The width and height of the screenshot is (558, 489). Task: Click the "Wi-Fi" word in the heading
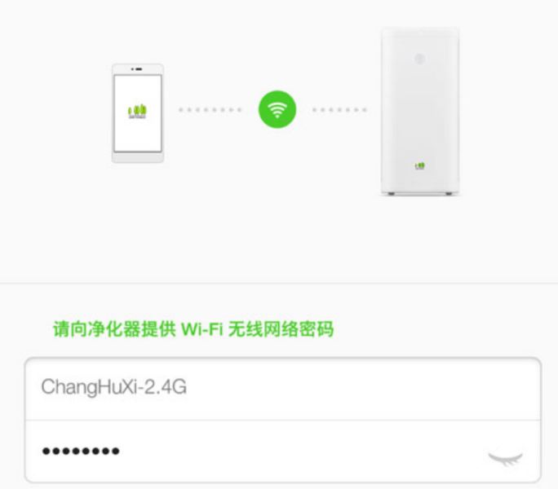pyautogui.click(x=201, y=329)
